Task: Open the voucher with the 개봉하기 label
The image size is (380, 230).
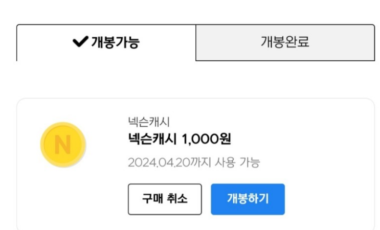Action: click(x=248, y=199)
